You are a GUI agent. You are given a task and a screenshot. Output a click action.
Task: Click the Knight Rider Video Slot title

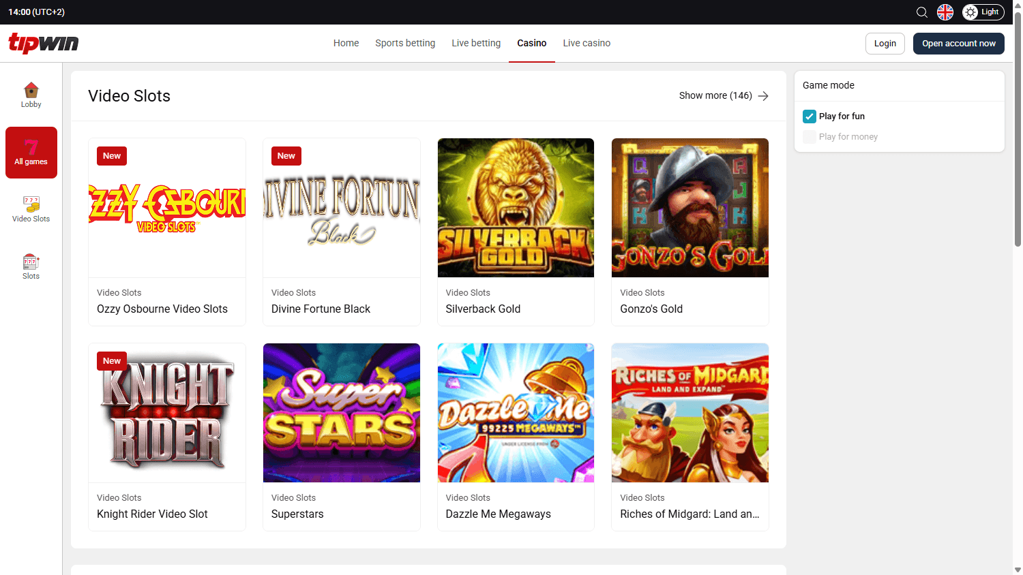[x=152, y=514]
